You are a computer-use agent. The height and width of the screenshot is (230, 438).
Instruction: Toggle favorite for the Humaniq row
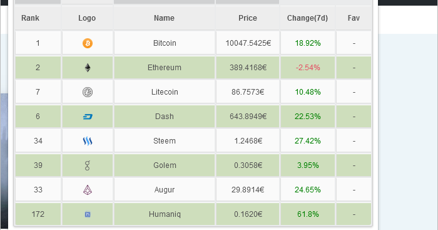354,214
